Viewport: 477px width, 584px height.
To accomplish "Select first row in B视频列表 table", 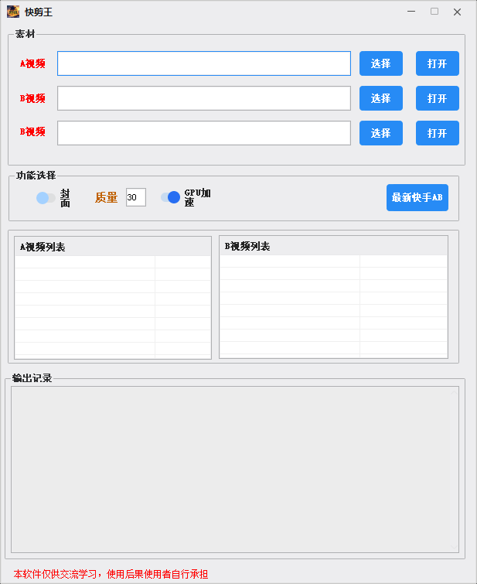I will [x=290, y=261].
